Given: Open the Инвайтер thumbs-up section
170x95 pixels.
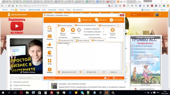Looking at the screenshot, I should pos(50,45).
